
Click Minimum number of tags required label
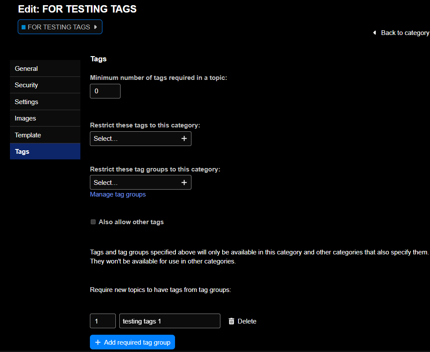[x=159, y=78]
